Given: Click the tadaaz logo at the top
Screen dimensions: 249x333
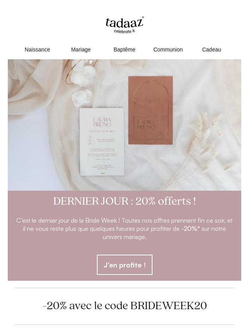Looking at the screenshot, I should pos(124,25).
